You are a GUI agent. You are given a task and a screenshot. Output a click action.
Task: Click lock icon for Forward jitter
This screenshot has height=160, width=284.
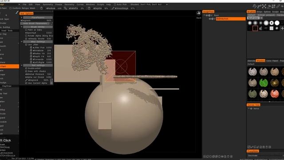tap(31, 59)
